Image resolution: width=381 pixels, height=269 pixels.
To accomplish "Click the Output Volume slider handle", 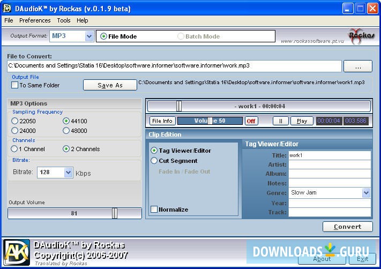I will 115,213.
